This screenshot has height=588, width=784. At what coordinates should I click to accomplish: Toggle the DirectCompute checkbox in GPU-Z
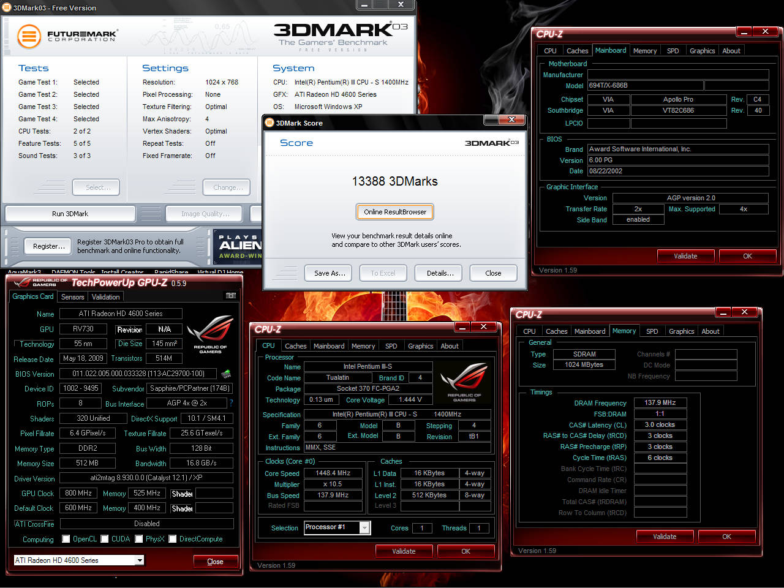coord(173,539)
